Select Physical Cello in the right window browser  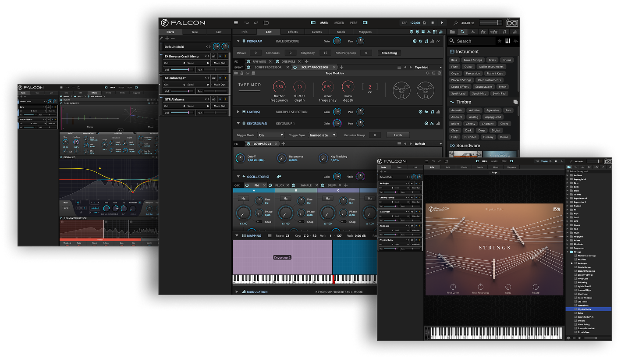[x=588, y=309]
